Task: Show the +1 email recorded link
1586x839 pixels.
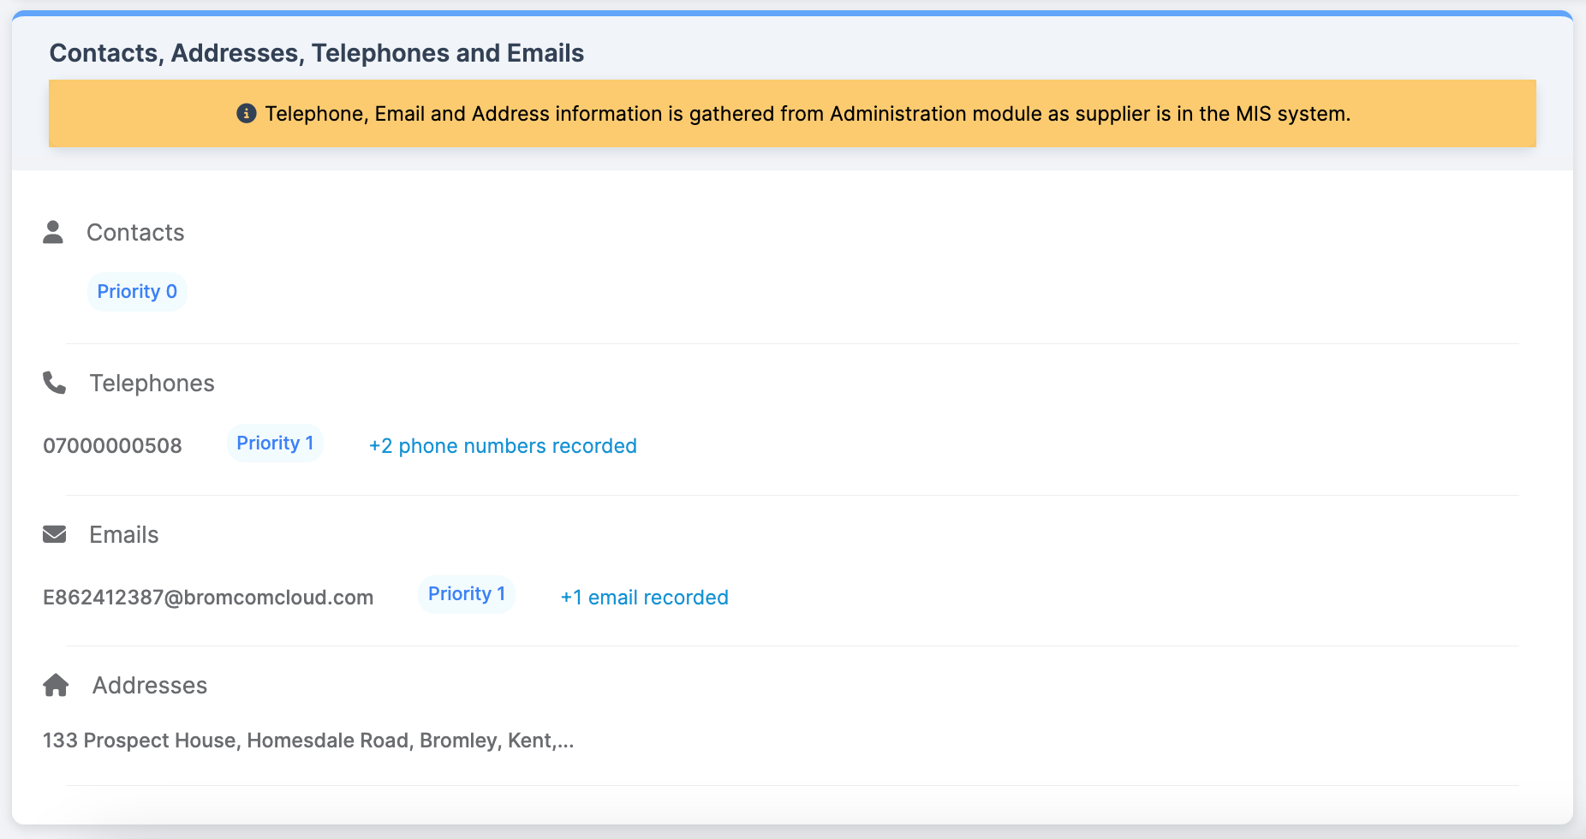Action: point(644,598)
